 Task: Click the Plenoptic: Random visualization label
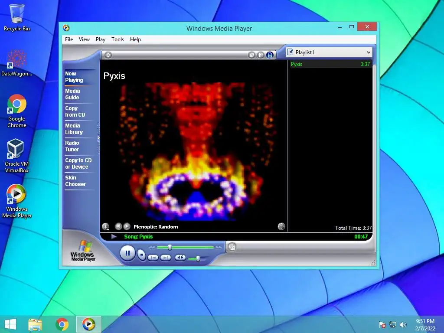156,227
